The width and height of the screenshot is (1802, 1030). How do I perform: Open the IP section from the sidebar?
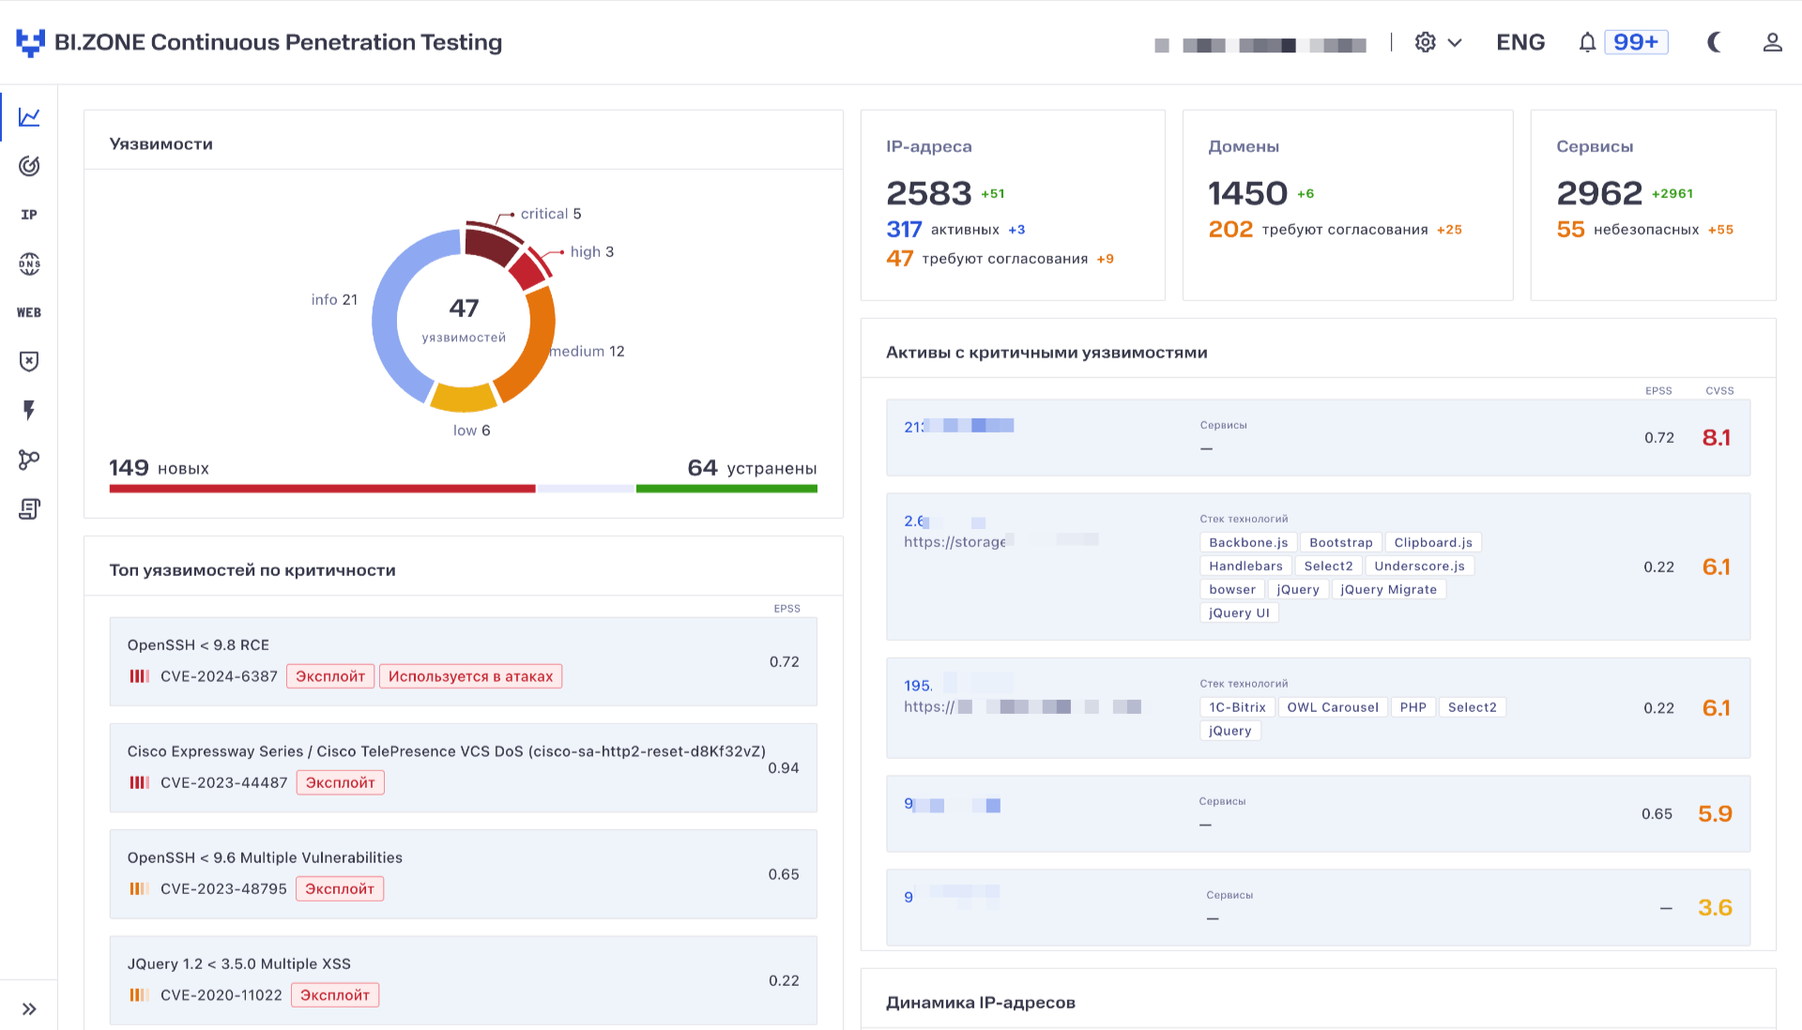pyautogui.click(x=29, y=215)
